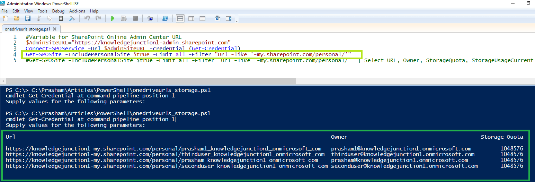
Task: Cut selection using the scissors icon
Action: click(x=39, y=18)
